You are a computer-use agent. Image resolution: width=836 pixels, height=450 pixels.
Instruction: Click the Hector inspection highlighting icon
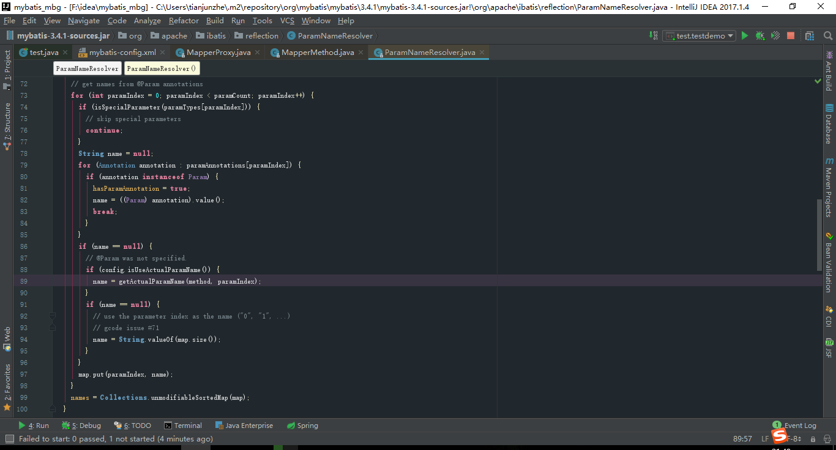[x=827, y=438]
